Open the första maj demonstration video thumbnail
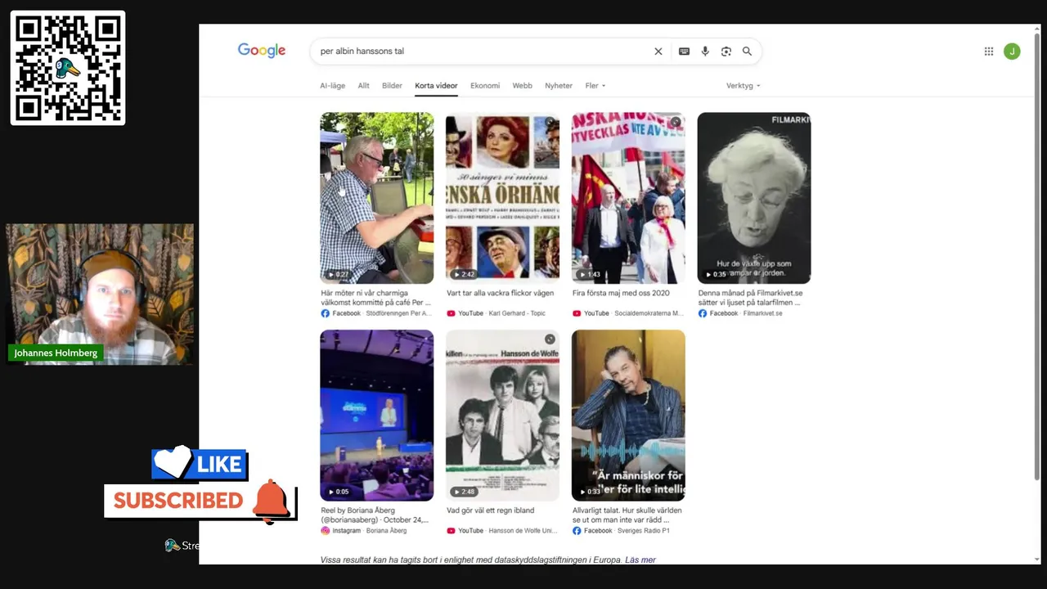 tap(628, 198)
